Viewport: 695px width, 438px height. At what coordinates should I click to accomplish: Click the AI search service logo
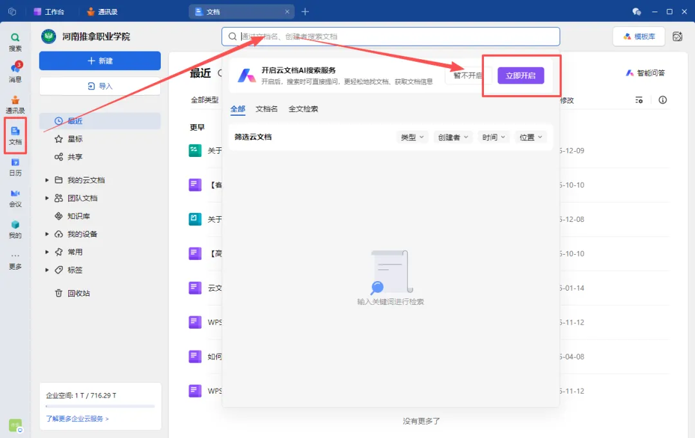click(x=247, y=75)
